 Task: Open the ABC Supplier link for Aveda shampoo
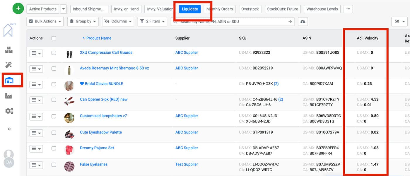(x=187, y=68)
